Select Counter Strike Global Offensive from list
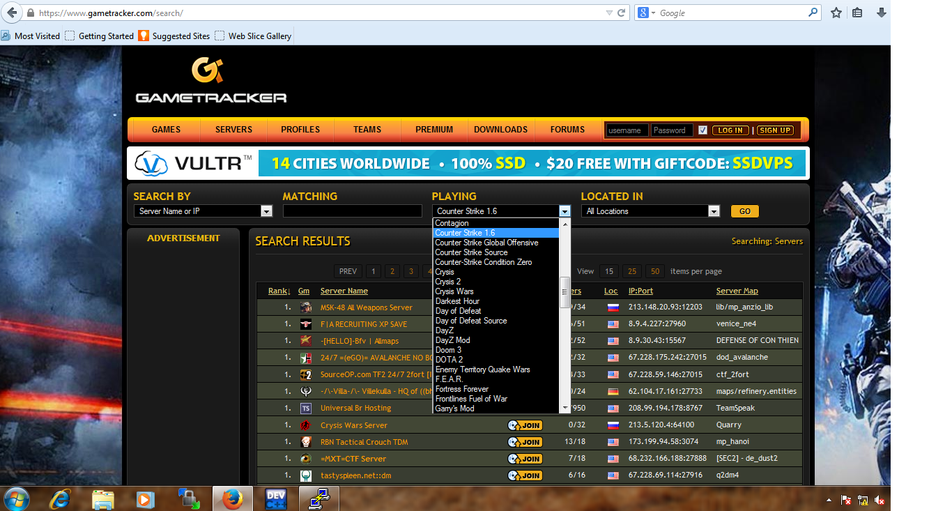 [x=487, y=243]
